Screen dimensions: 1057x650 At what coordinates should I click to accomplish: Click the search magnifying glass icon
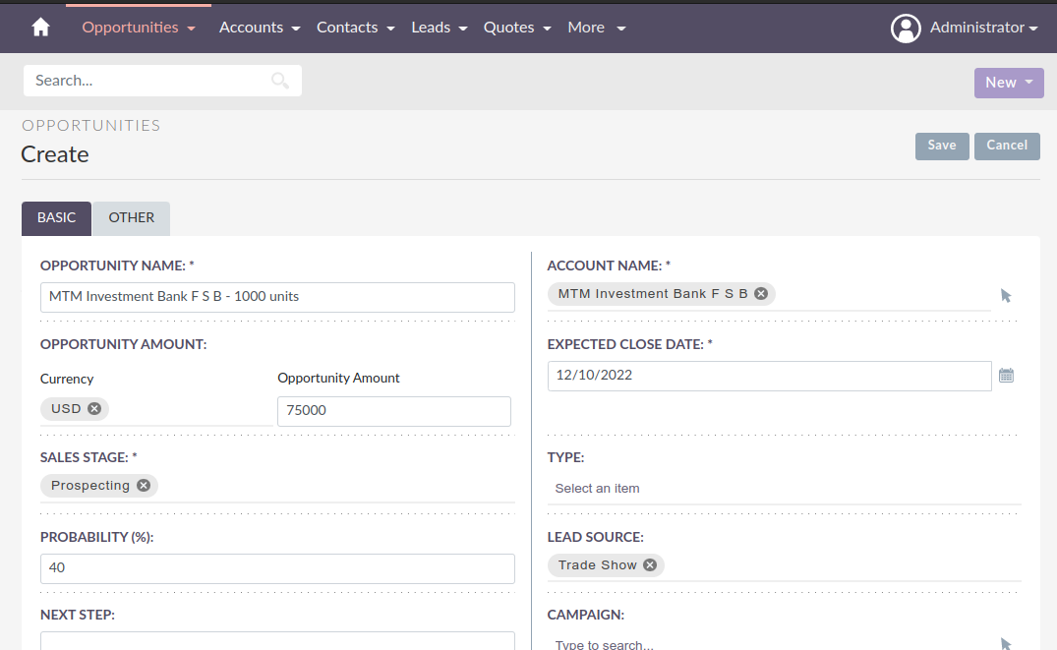tap(280, 80)
